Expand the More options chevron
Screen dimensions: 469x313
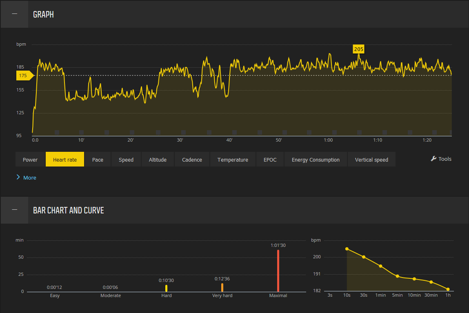pyautogui.click(x=26, y=178)
